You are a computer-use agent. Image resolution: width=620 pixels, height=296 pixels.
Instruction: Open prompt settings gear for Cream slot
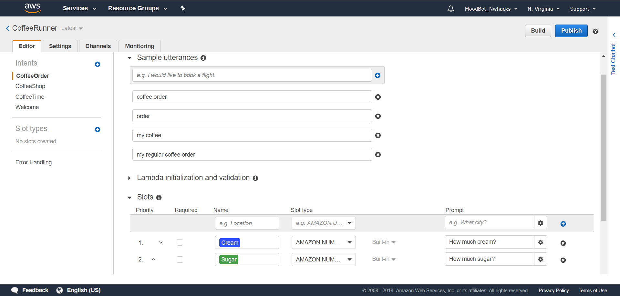tap(541, 242)
